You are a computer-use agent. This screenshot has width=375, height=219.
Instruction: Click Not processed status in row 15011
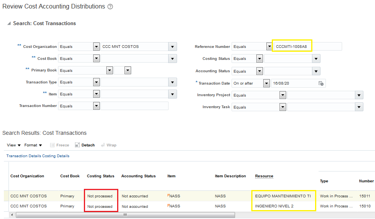click(100, 196)
